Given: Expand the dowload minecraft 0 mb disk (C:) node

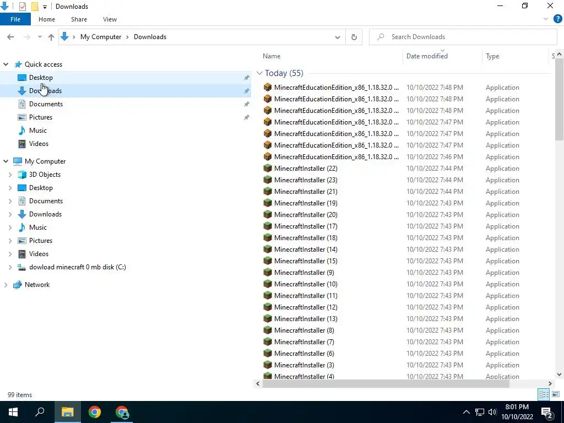Looking at the screenshot, I should click(x=10, y=267).
